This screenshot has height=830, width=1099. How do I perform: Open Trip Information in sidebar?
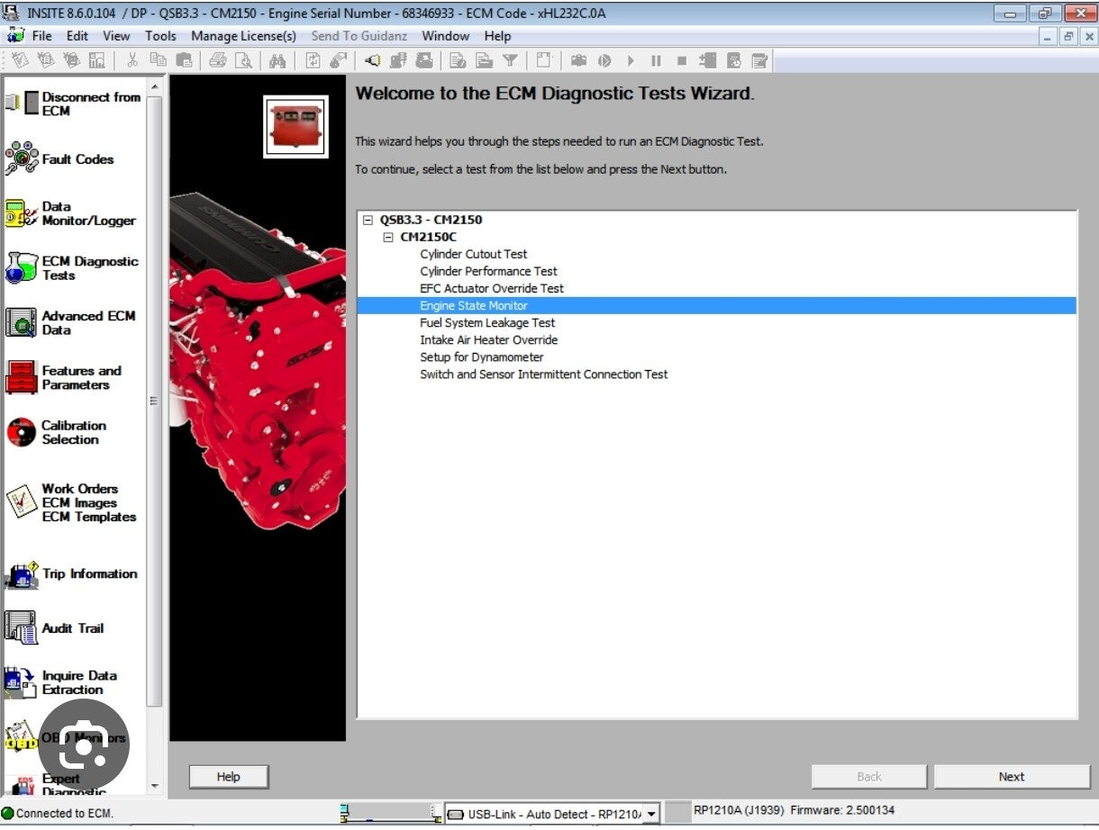(x=71, y=574)
